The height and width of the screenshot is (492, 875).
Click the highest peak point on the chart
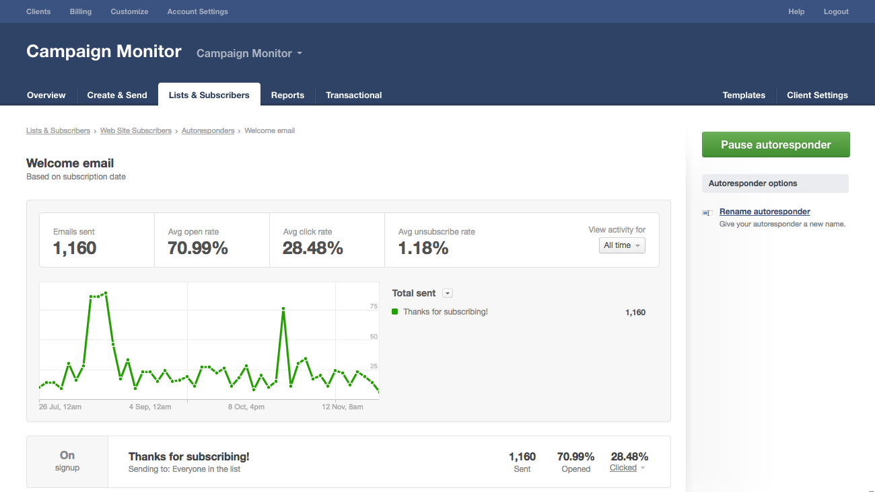pyautogui.click(x=106, y=293)
